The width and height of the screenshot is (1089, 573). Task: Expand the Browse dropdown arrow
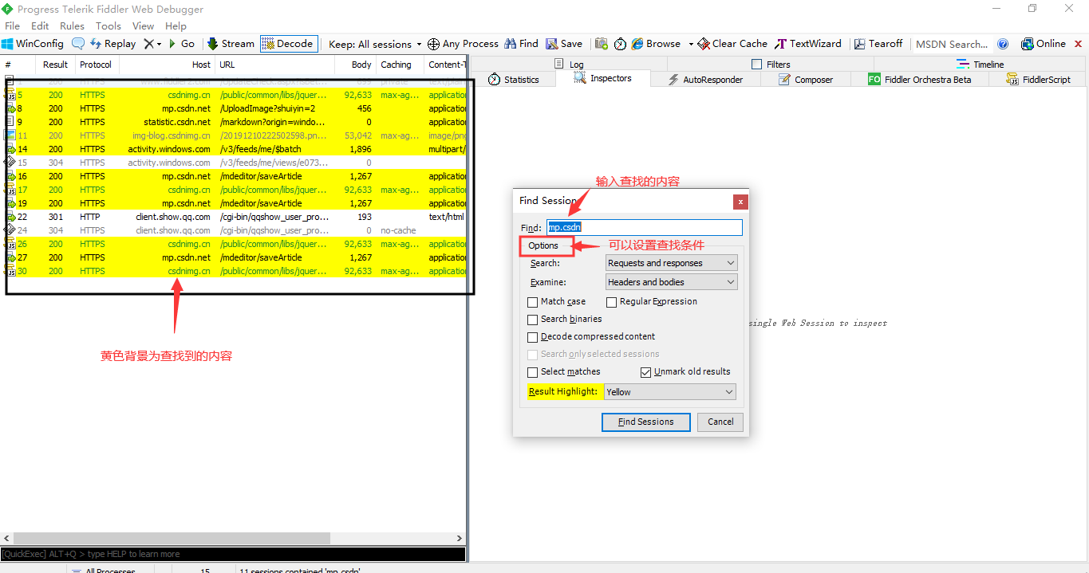[691, 44]
